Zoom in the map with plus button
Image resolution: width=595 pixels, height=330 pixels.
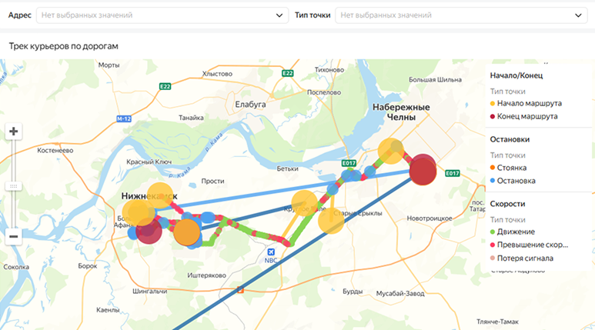pyautogui.click(x=13, y=132)
